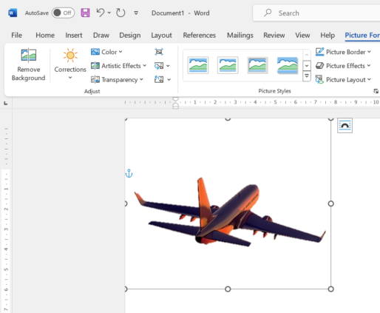380x313 pixels.
Task: Click the Redo circular arrow icon
Action: point(121,13)
